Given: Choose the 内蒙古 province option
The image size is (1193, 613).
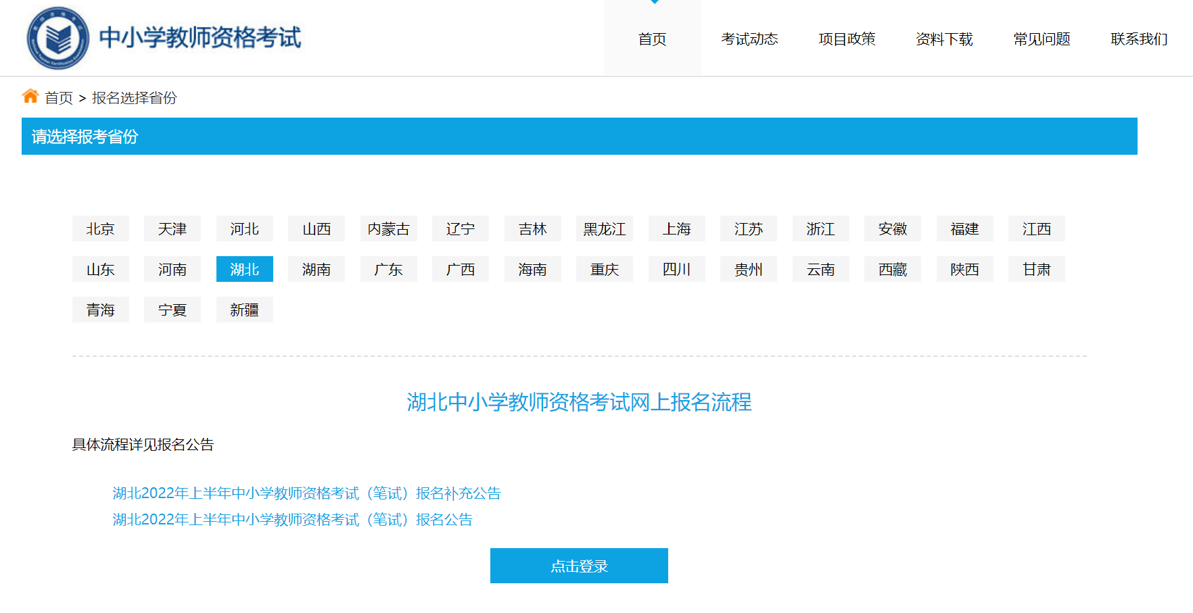Looking at the screenshot, I should (x=388, y=229).
